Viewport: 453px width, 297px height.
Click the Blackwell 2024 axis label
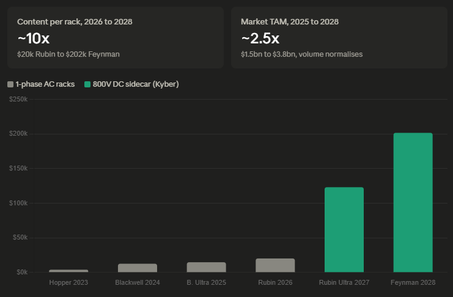138,282
